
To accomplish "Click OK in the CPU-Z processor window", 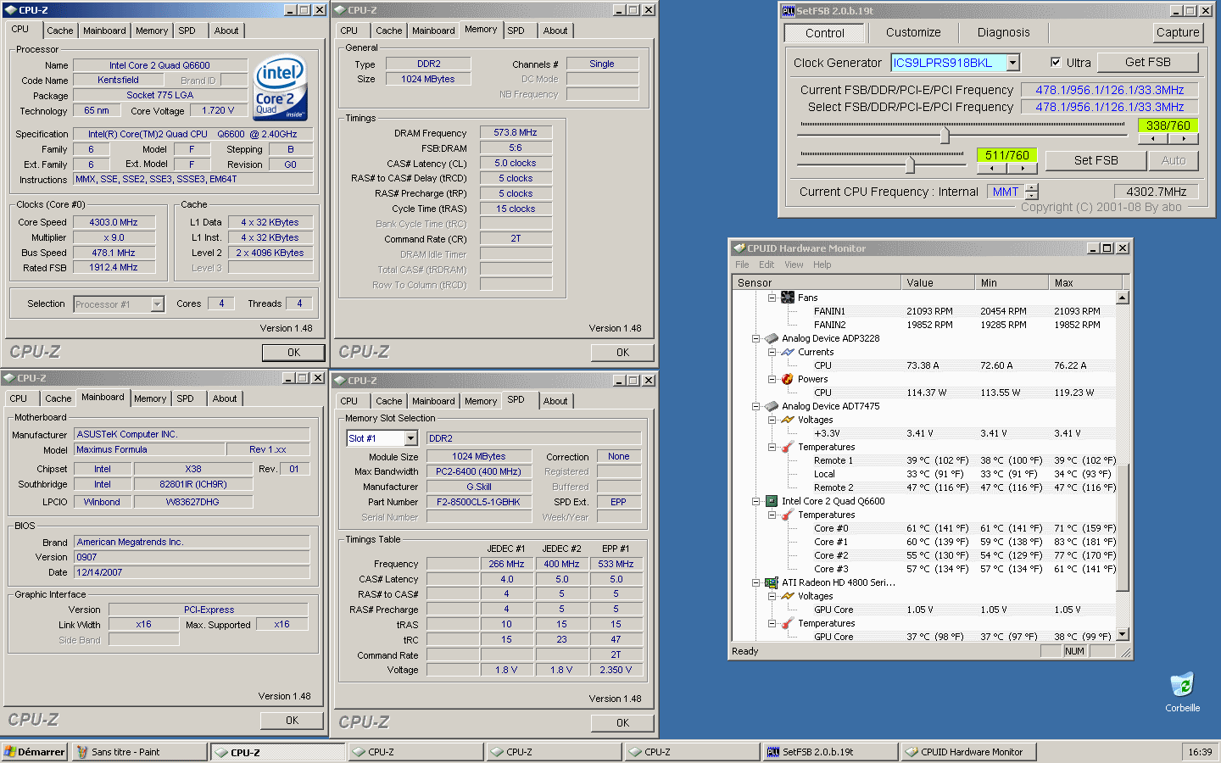I will (293, 353).
